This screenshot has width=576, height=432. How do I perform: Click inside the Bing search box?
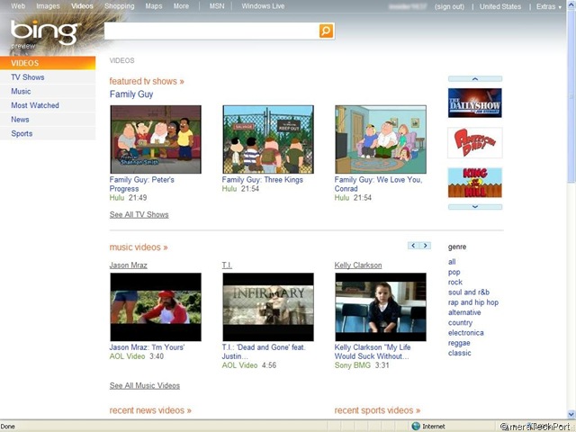point(211,31)
